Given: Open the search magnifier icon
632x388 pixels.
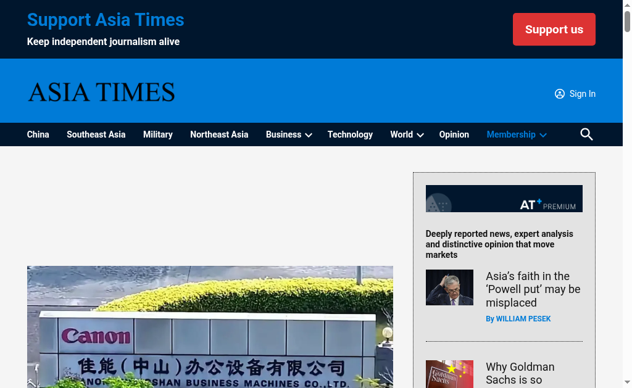Looking at the screenshot, I should click(x=586, y=134).
